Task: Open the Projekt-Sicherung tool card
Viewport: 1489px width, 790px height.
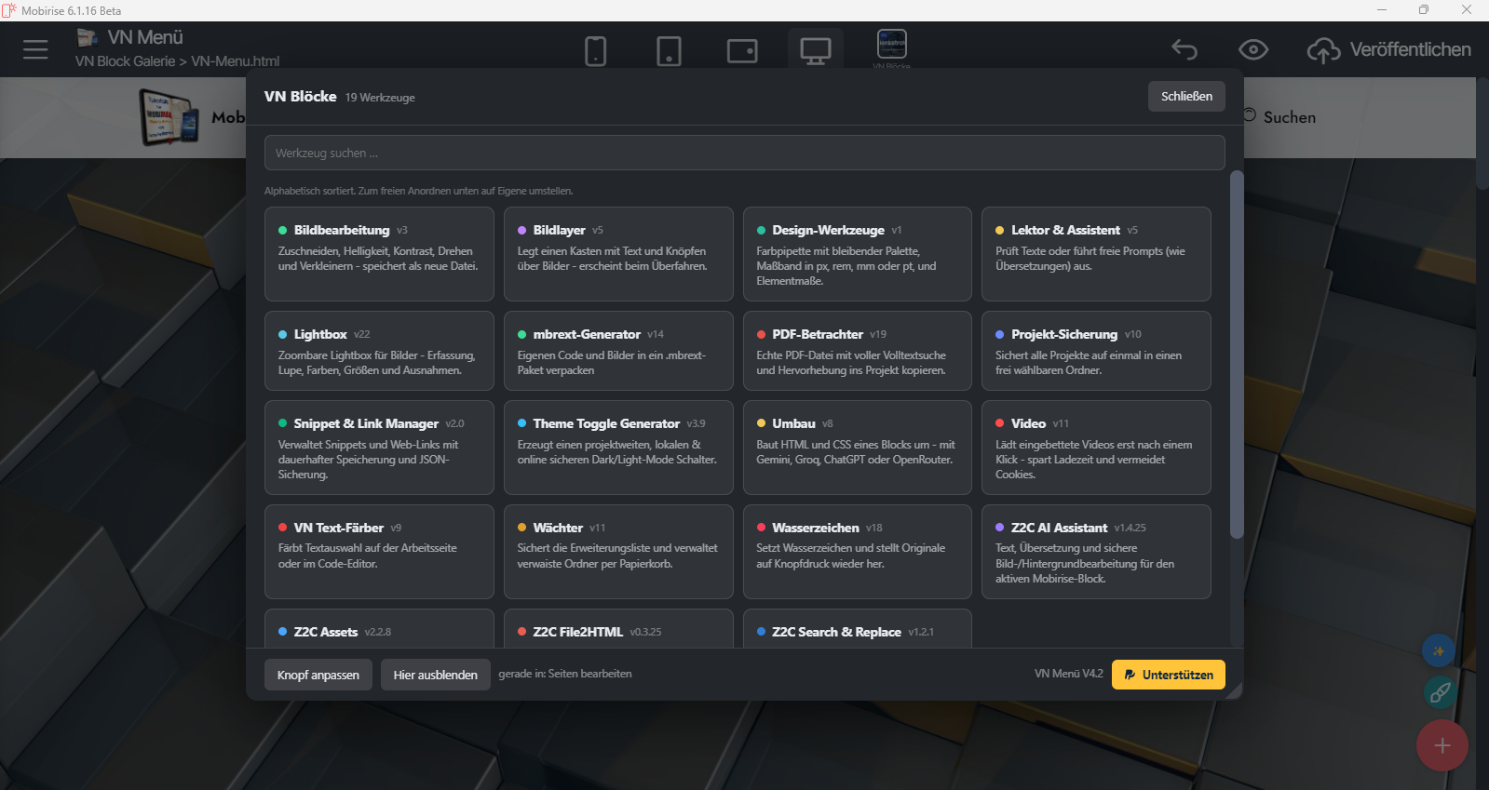Action: (1096, 351)
